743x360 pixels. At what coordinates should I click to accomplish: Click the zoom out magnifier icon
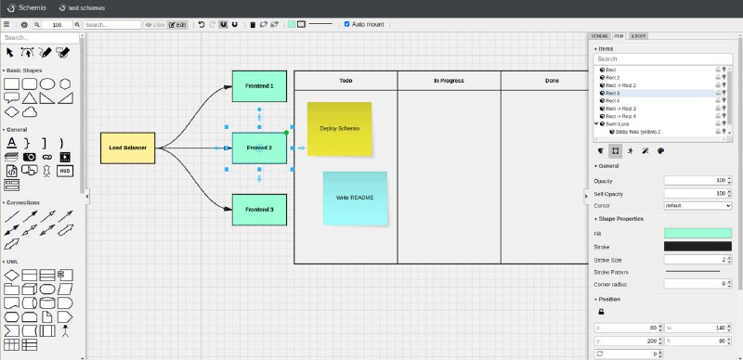[36, 25]
